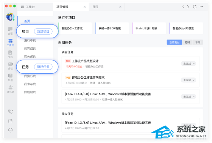Click the user avatar at top left

point(10,17)
